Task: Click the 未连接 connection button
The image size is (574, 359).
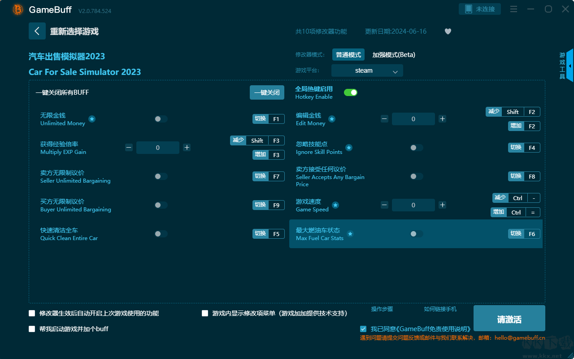Action: coord(480,9)
